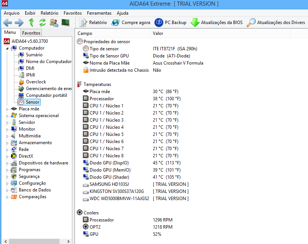The image size is (308, 244).
Task: Select Computador portátil in tree
Action: pos(47,95)
